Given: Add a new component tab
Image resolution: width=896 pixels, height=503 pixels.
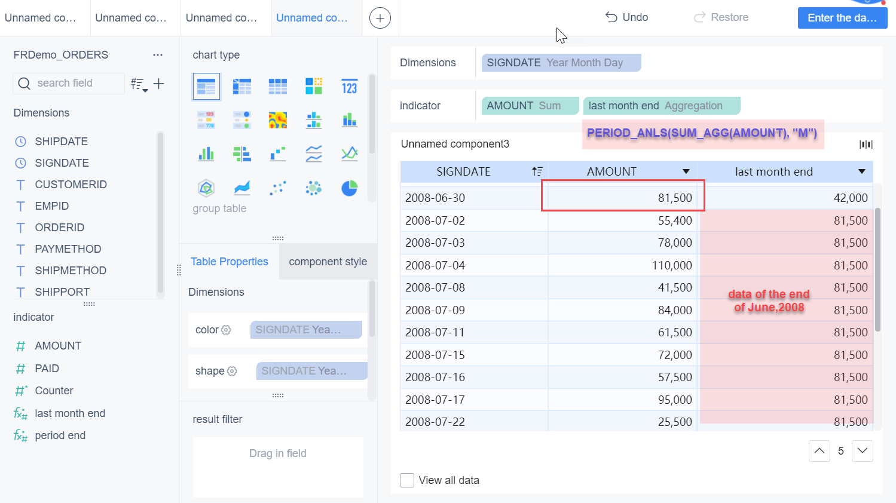Looking at the screenshot, I should point(380,18).
